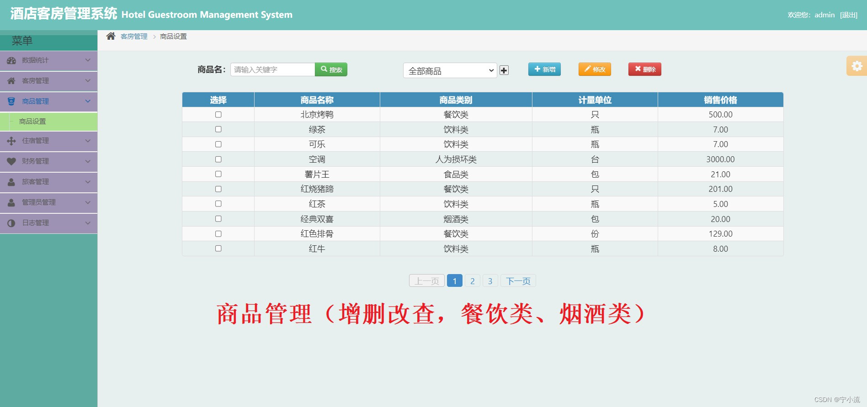
Task: Go to page 3
Action: tap(490, 281)
